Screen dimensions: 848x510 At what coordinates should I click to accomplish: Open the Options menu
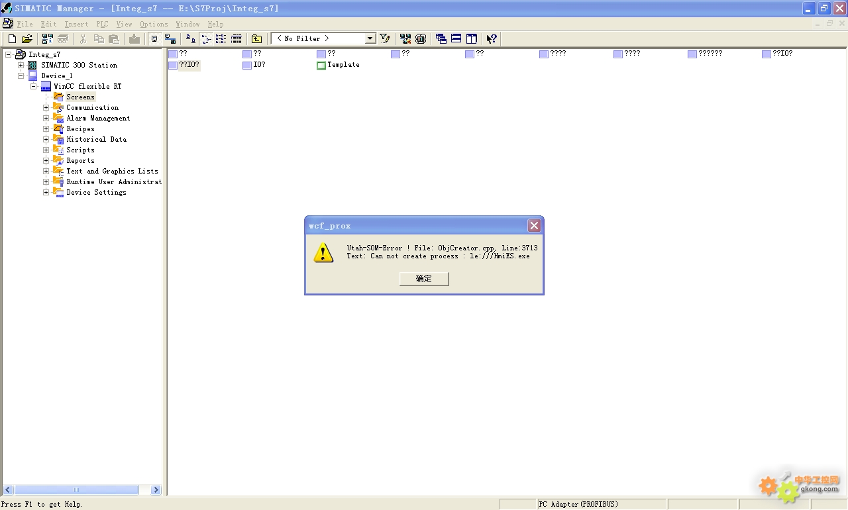(x=154, y=24)
